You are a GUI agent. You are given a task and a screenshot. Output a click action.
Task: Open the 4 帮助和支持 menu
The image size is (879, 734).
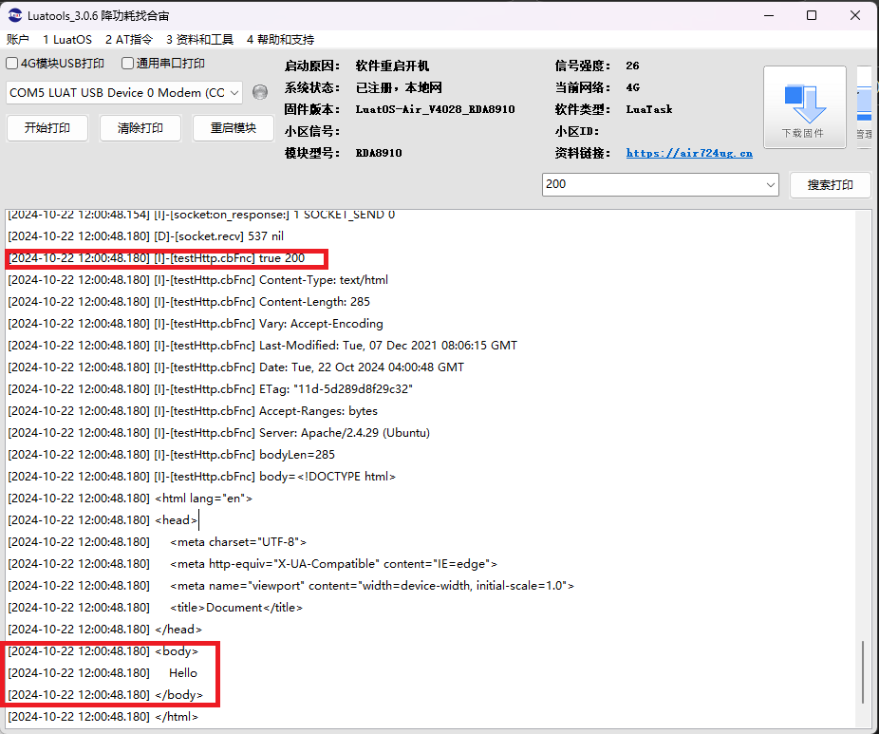click(280, 40)
